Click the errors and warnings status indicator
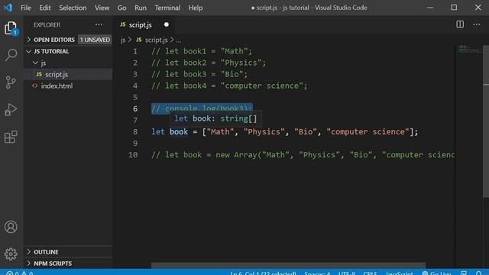489x275 pixels. [20, 273]
